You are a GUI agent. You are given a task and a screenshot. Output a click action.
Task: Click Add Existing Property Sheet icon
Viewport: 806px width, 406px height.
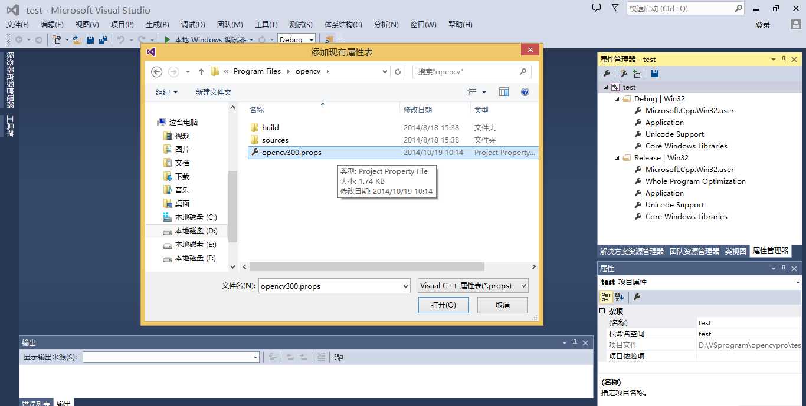coord(637,74)
